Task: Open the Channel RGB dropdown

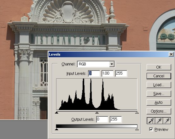Action: coord(96,64)
